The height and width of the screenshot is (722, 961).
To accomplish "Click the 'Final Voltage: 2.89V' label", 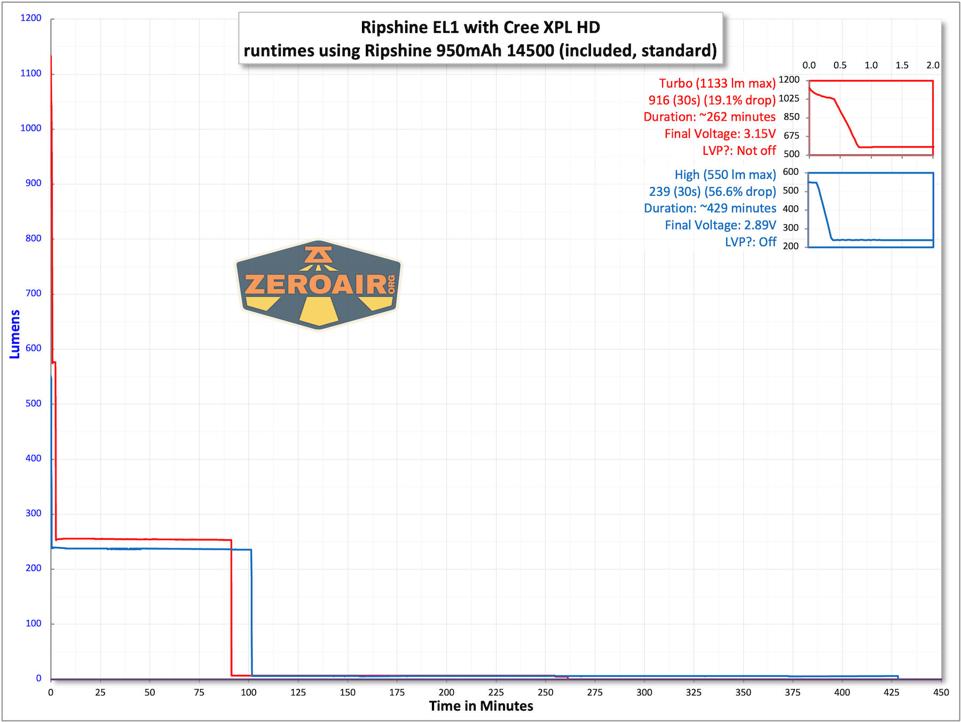I will click(720, 225).
